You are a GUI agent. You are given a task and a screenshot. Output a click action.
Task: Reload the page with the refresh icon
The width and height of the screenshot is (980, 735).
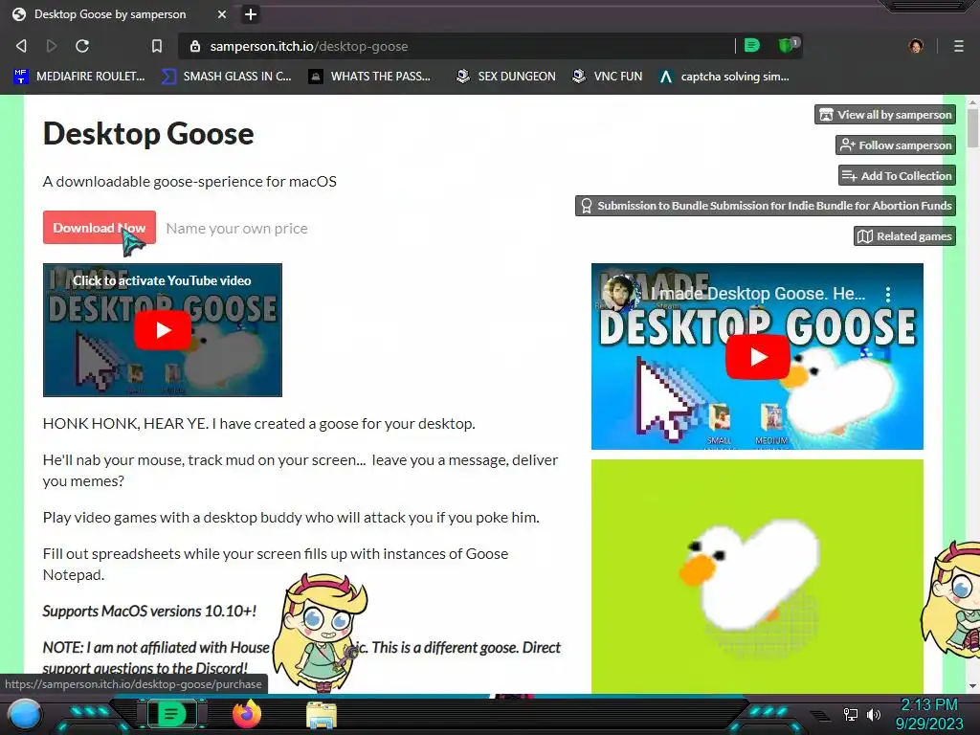[x=82, y=46]
